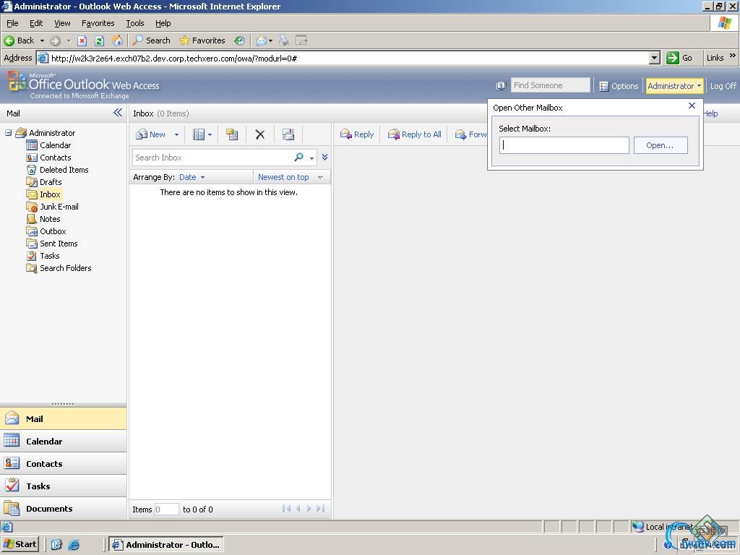Open the Options link
Image resolution: width=740 pixels, height=555 pixels.
click(x=619, y=86)
